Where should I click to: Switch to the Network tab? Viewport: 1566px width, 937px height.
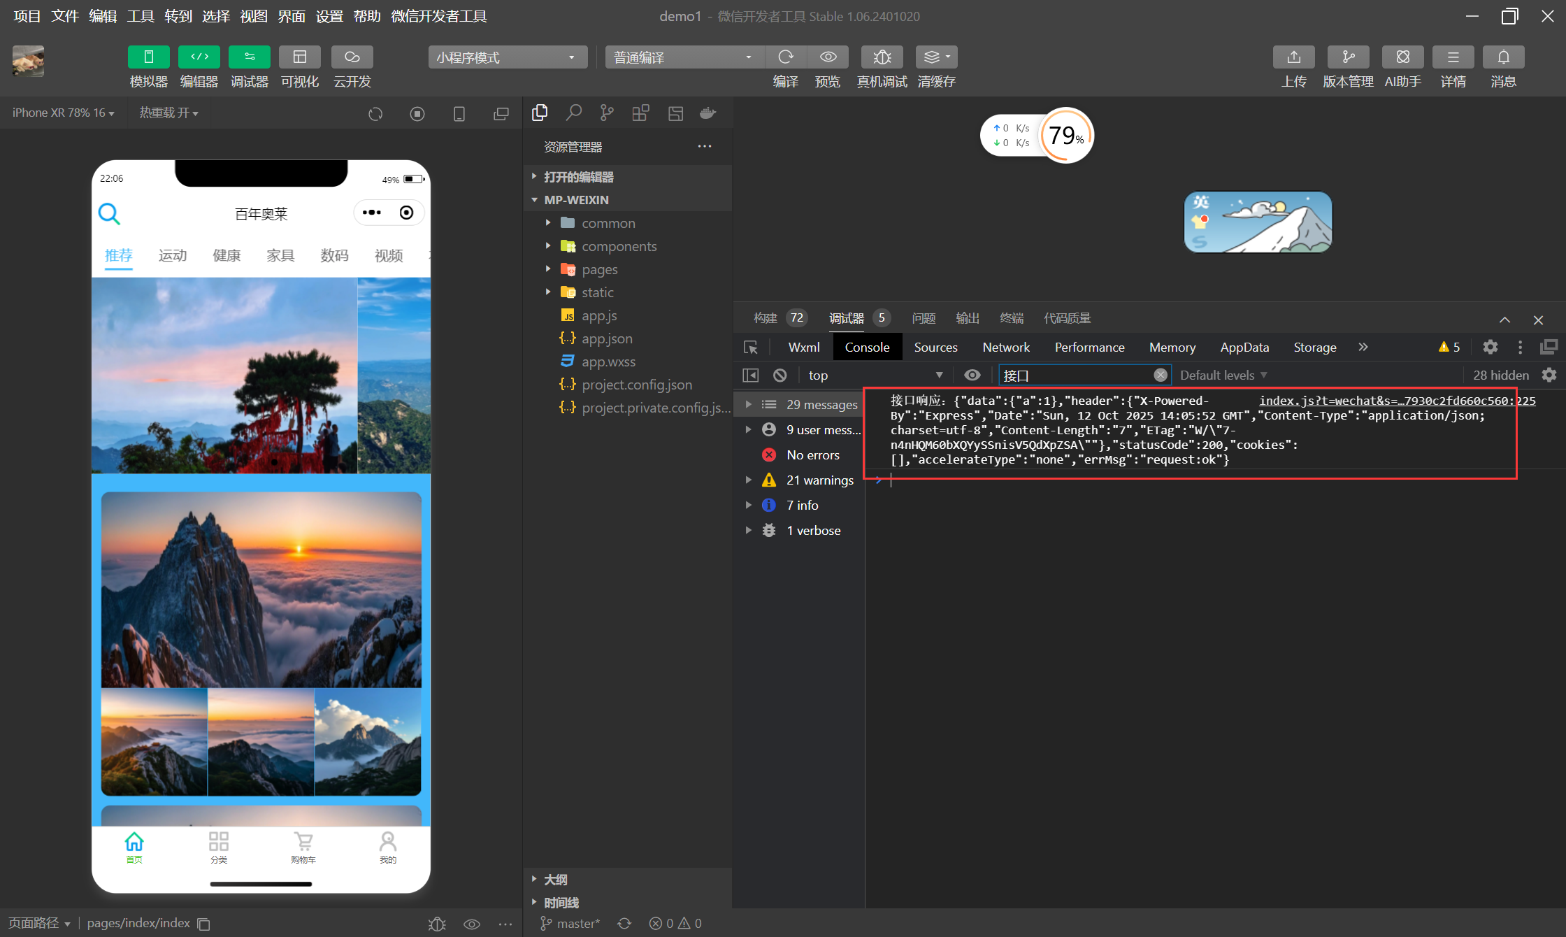pos(1005,348)
